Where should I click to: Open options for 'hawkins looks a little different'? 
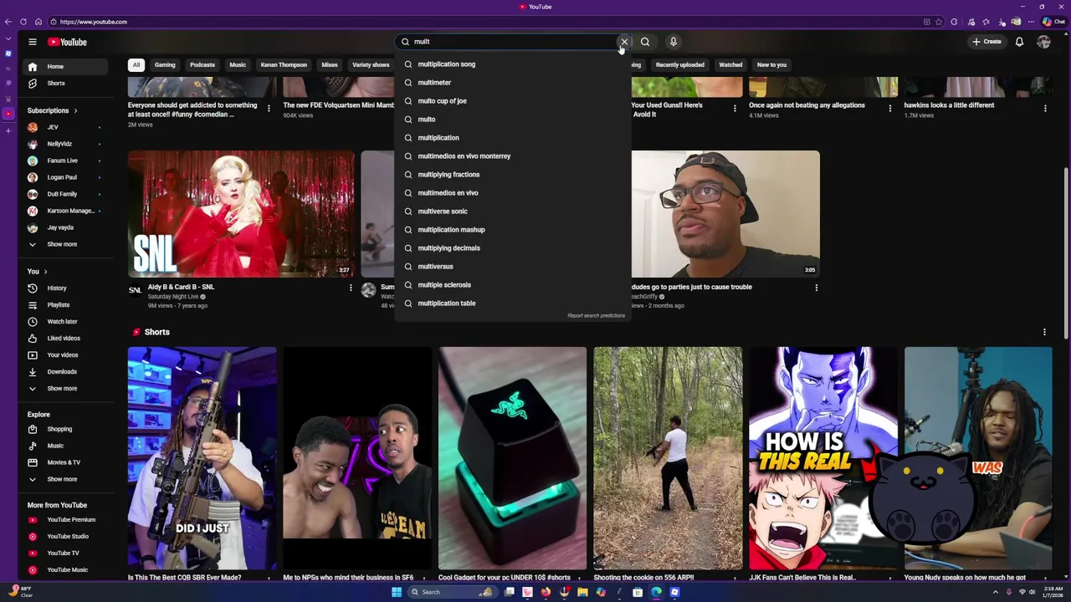coord(1045,108)
